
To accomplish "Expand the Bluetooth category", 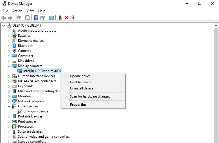I will 9,46.
